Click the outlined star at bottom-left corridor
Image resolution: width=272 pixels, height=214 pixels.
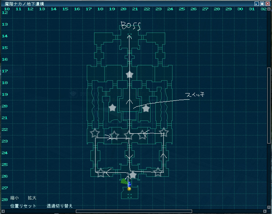click(x=101, y=172)
